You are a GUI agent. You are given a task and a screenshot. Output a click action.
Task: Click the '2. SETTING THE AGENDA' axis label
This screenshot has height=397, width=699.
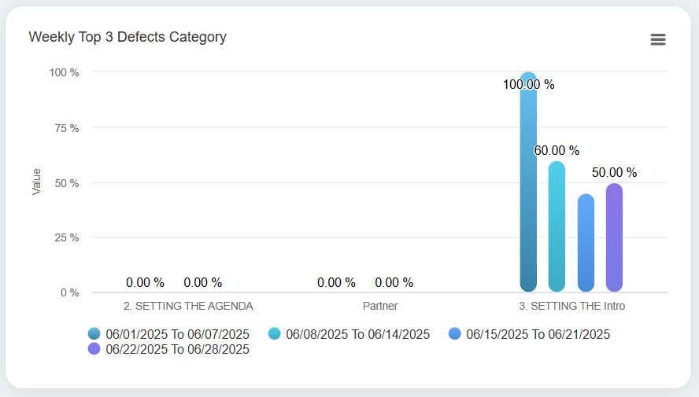[188, 306]
